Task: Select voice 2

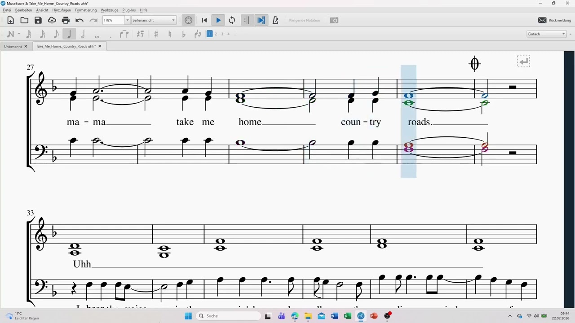Action: click(216, 34)
